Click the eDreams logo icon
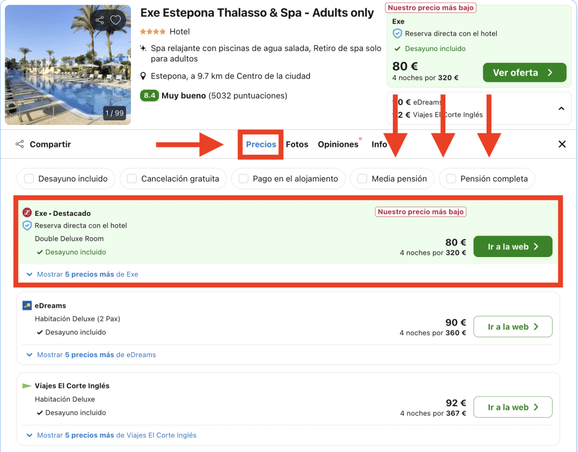The width and height of the screenshot is (578, 452). 27,306
